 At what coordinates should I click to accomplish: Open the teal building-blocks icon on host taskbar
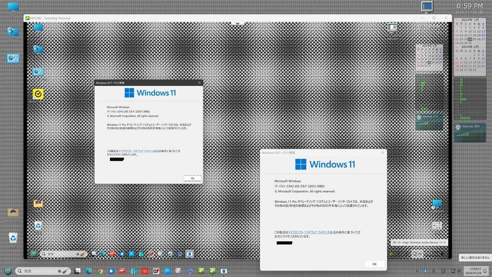(134, 271)
